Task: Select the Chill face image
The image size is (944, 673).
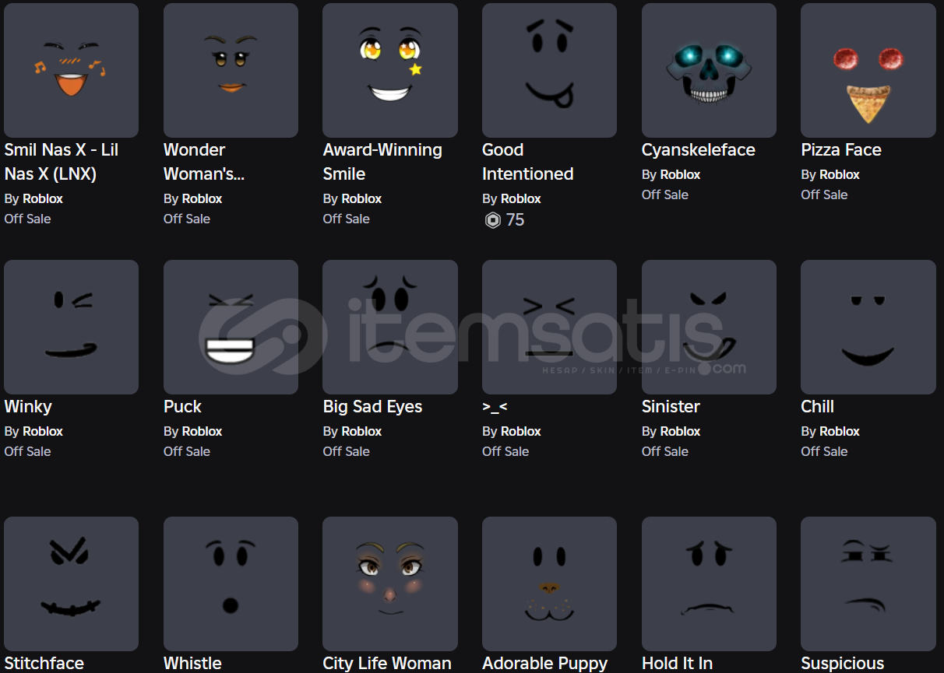Action: (x=868, y=327)
